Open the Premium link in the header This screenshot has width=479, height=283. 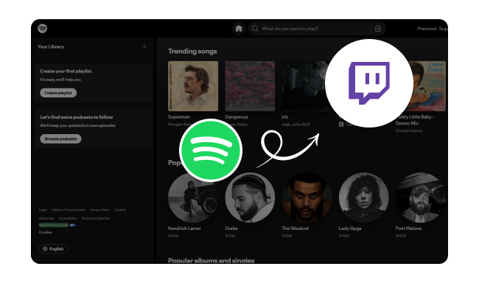coord(427,29)
